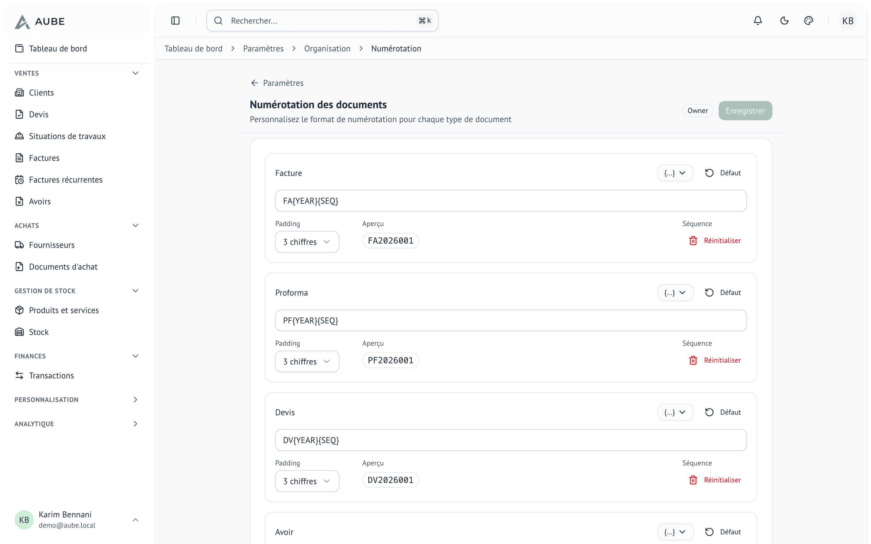Click the reset arrow icon for Facture
871x544 pixels.
pyautogui.click(x=710, y=173)
